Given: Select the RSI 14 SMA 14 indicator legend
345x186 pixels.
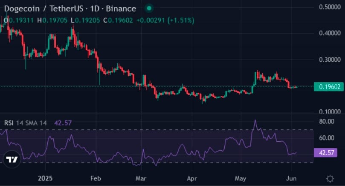Looking at the screenshot, I should click(26, 123).
